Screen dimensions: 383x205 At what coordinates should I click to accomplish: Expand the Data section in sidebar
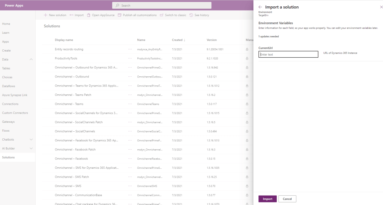click(x=31, y=59)
